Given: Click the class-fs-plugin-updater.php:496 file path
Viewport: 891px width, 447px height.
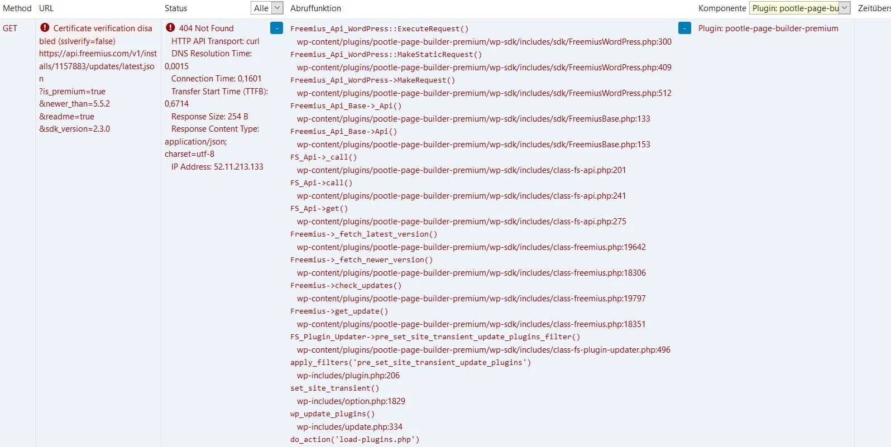Looking at the screenshot, I should point(483,350).
